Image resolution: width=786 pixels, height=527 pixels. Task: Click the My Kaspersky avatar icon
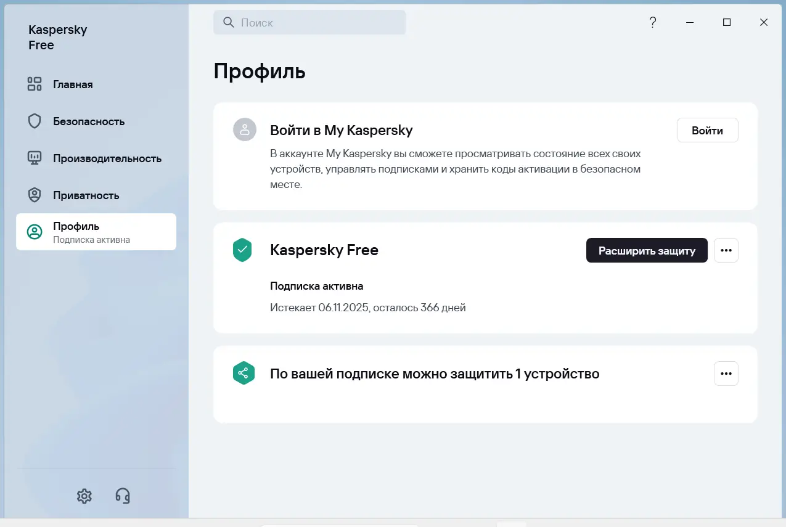245,129
